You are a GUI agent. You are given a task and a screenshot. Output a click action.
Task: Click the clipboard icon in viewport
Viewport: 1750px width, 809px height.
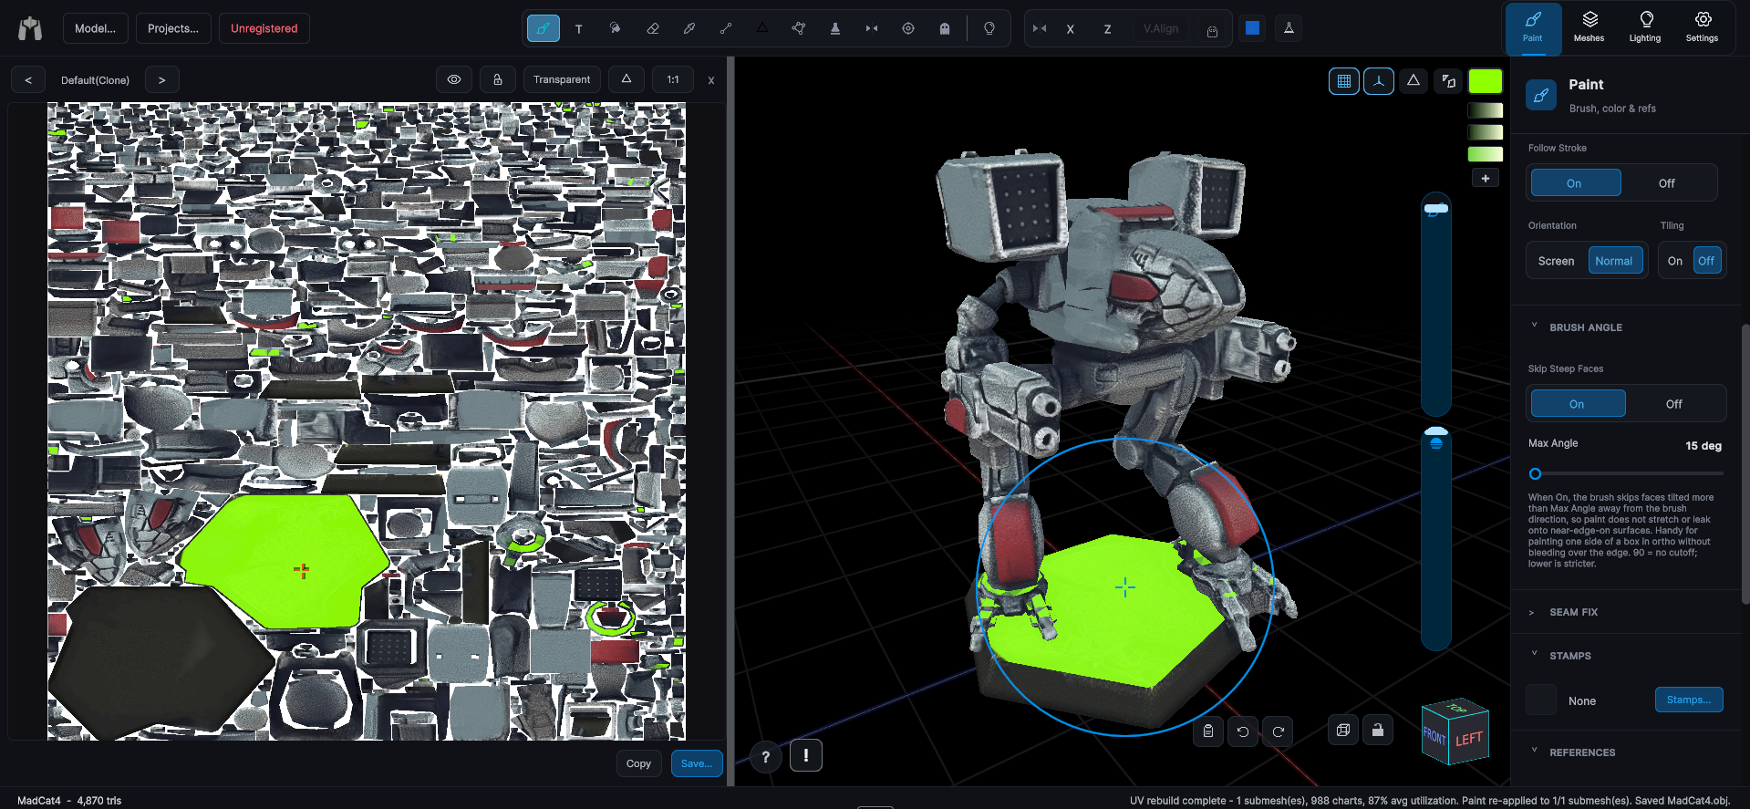click(x=1208, y=731)
